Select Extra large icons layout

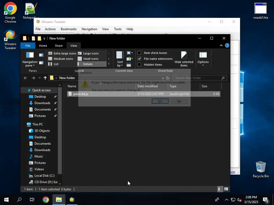click(62, 53)
